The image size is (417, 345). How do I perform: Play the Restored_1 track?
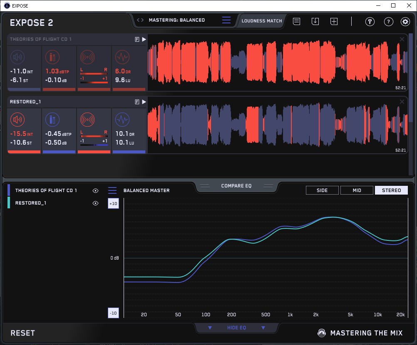pyautogui.click(x=144, y=102)
